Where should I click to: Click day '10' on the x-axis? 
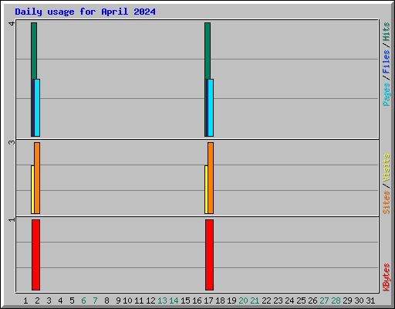coord(127,301)
